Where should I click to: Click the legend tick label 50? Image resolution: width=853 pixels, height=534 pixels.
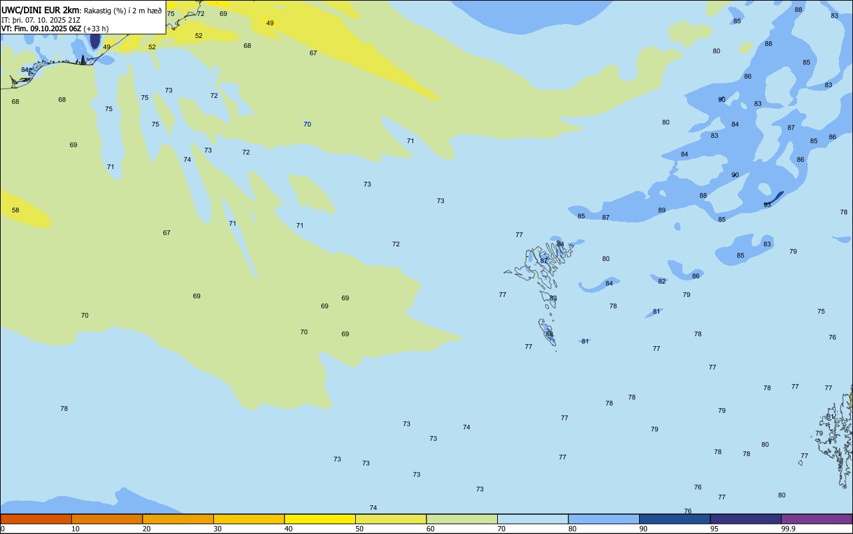pos(359,529)
